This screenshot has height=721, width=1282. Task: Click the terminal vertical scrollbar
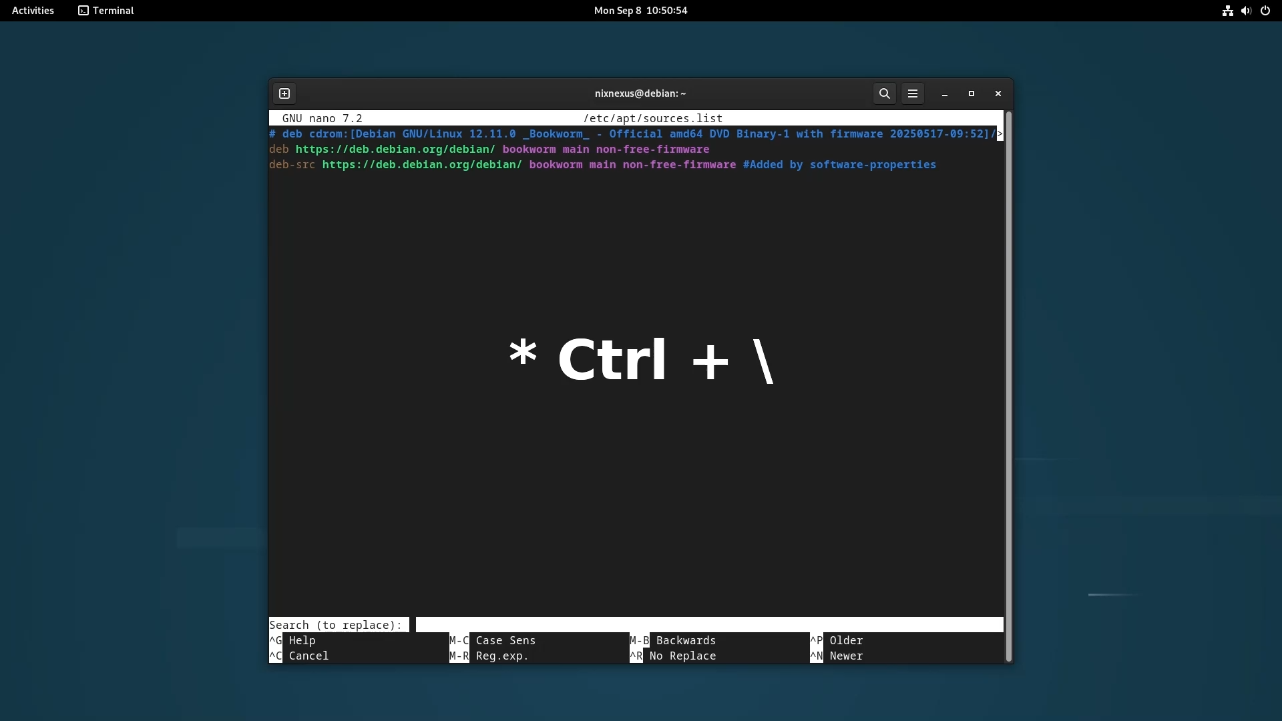[1008, 386]
